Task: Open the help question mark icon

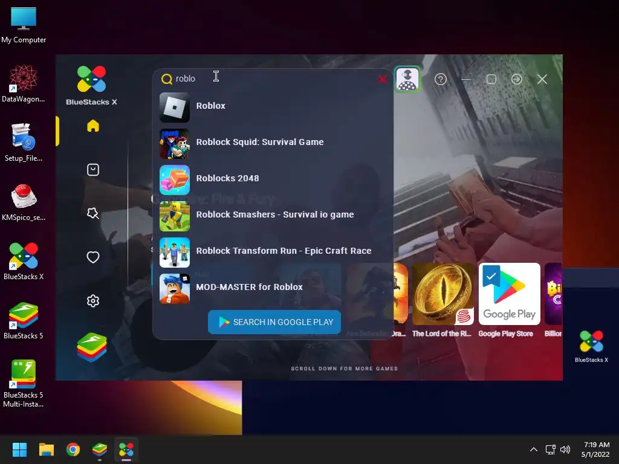Action: 441,79
